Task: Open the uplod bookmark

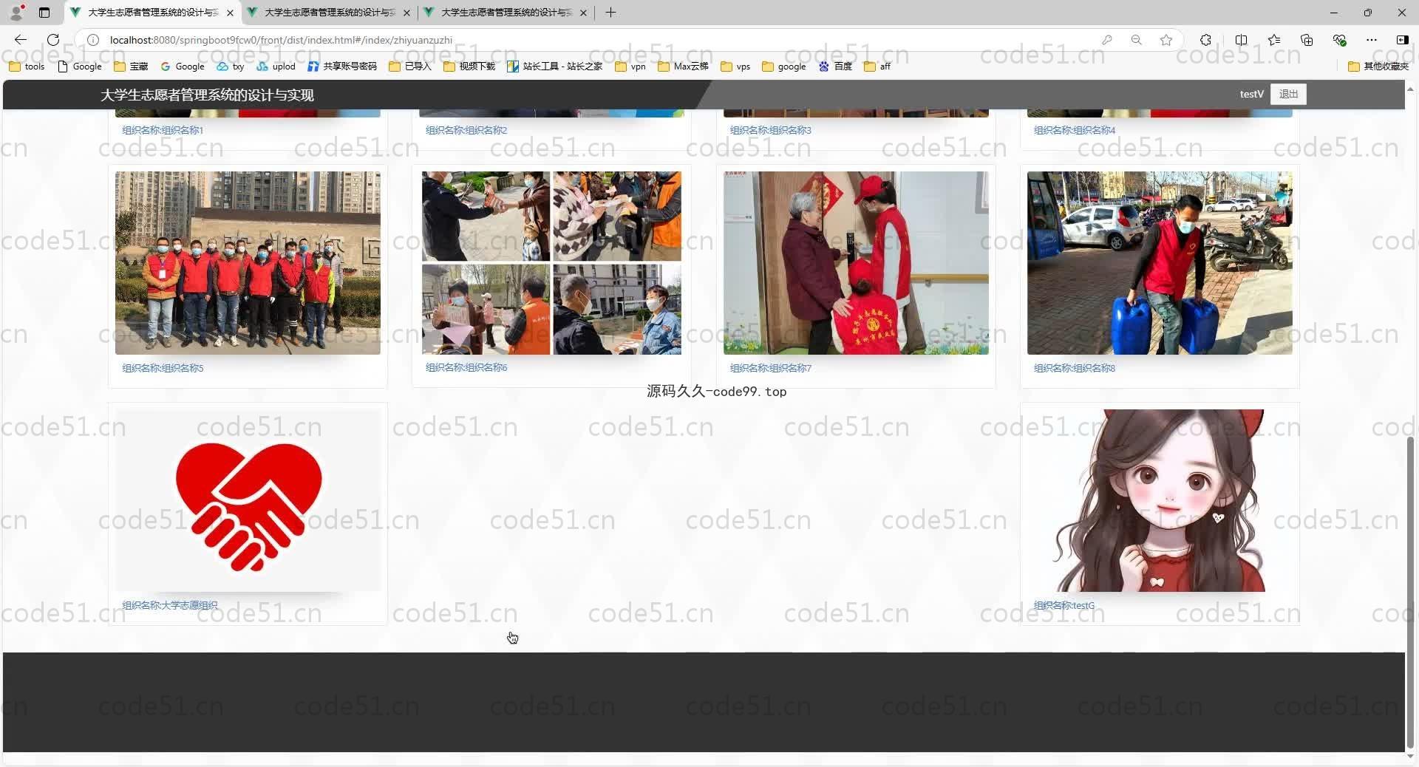Action: pyautogui.click(x=276, y=67)
